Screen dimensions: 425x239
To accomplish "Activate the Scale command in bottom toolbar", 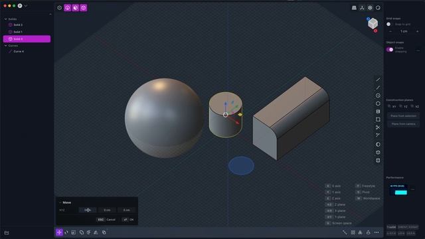I will [x=74, y=232].
